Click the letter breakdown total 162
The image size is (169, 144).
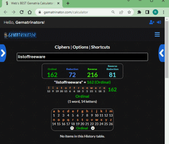click(x=112, y=89)
